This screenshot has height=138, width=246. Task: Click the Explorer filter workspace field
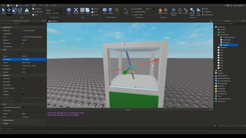pyautogui.click(x=229, y=24)
